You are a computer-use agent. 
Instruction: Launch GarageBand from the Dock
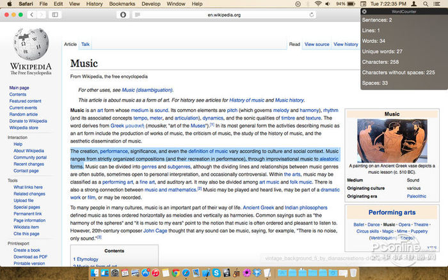point(237,273)
